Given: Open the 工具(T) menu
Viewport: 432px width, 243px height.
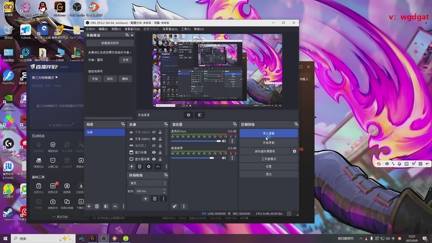Looking at the screenshot, I should (185, 29).
